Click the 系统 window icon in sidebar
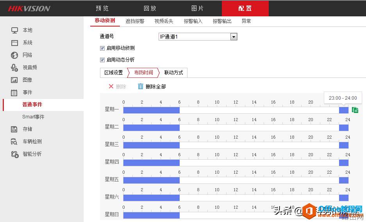 (14, 43)
